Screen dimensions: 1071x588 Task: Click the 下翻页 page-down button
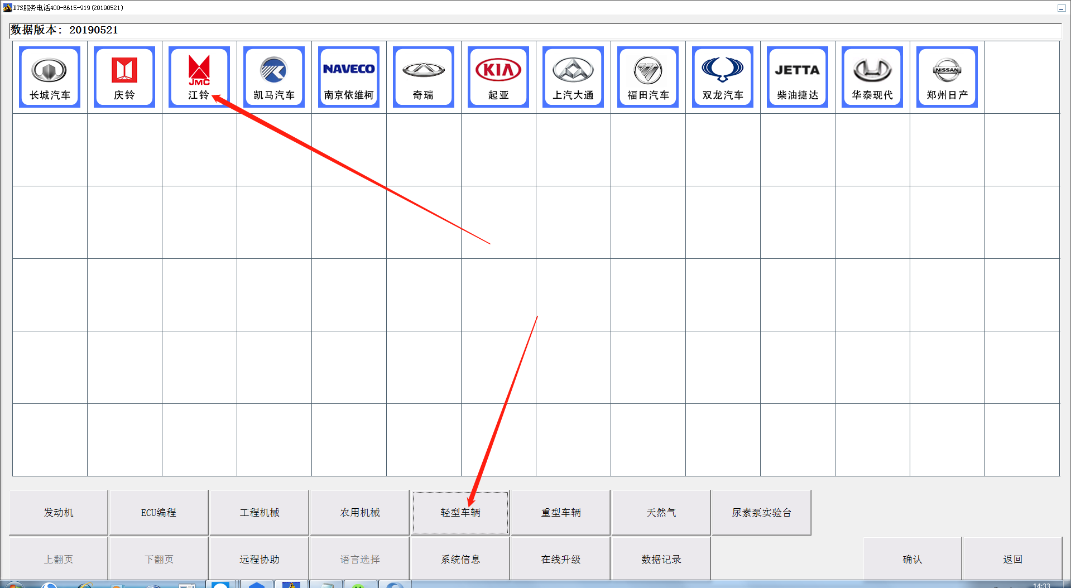[x=159, y=559]
